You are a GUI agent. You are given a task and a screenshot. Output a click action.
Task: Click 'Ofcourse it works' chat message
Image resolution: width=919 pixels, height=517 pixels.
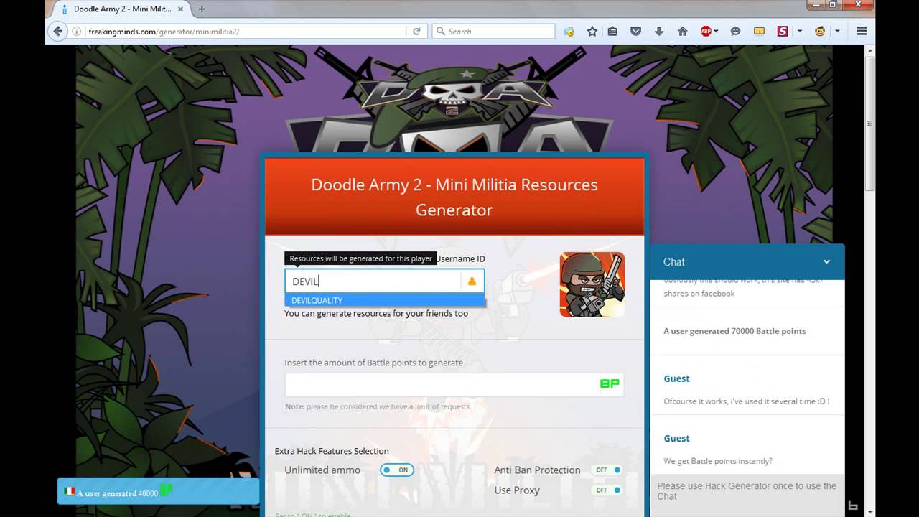[747, 401]
